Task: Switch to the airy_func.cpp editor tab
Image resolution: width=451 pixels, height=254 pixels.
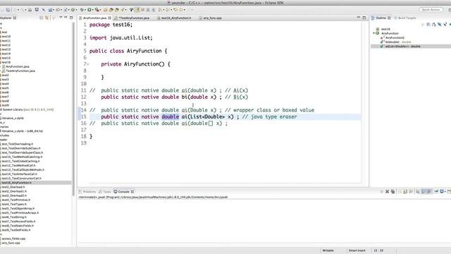Action: (x=212, y=18)
